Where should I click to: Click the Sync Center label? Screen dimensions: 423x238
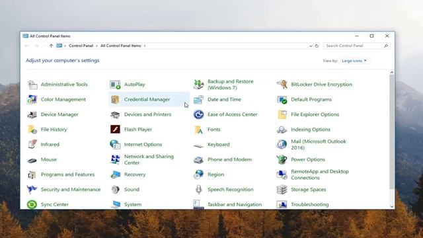click(x=54, y=204)
